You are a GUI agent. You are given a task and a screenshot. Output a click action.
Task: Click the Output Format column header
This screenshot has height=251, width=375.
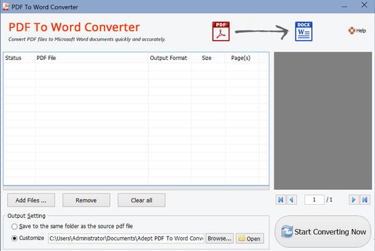click(168, 58)
